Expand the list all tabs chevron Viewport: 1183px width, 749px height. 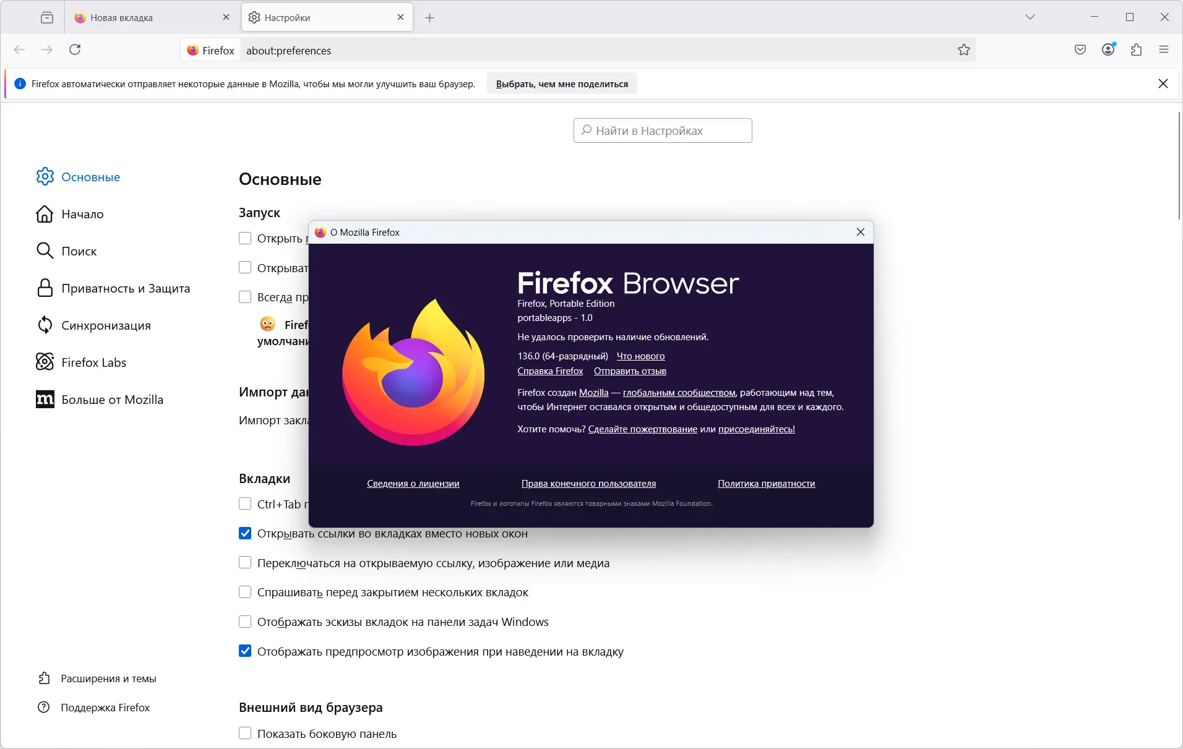click(1030, 17)
